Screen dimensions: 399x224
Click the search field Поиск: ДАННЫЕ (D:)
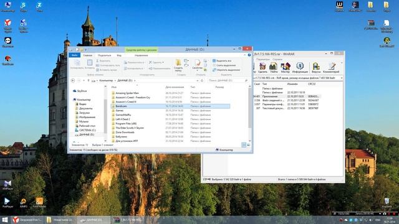228,80
